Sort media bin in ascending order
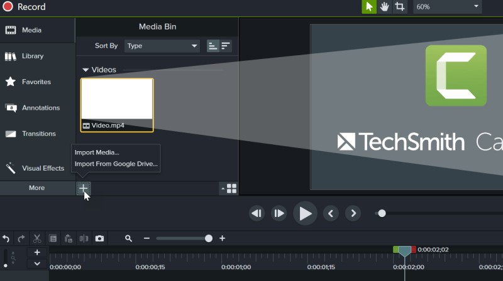Image resolution: width=503 pixels, height=281 pixels. point(213,46)
